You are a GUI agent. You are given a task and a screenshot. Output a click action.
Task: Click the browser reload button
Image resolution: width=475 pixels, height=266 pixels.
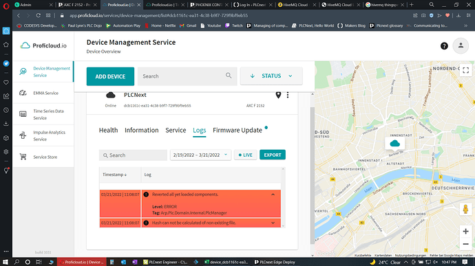[38, 15]
